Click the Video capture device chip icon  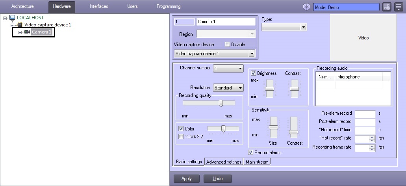click(20, 25)
